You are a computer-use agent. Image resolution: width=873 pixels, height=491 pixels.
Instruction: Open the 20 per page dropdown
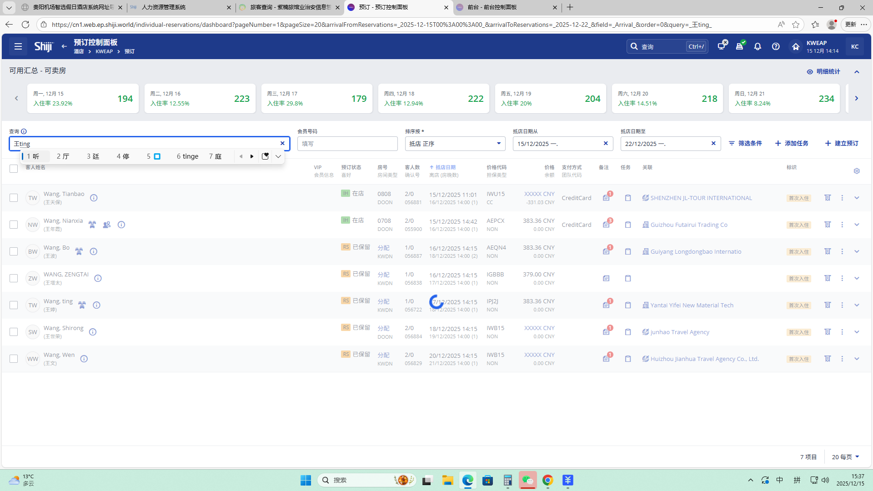point(845,457)
